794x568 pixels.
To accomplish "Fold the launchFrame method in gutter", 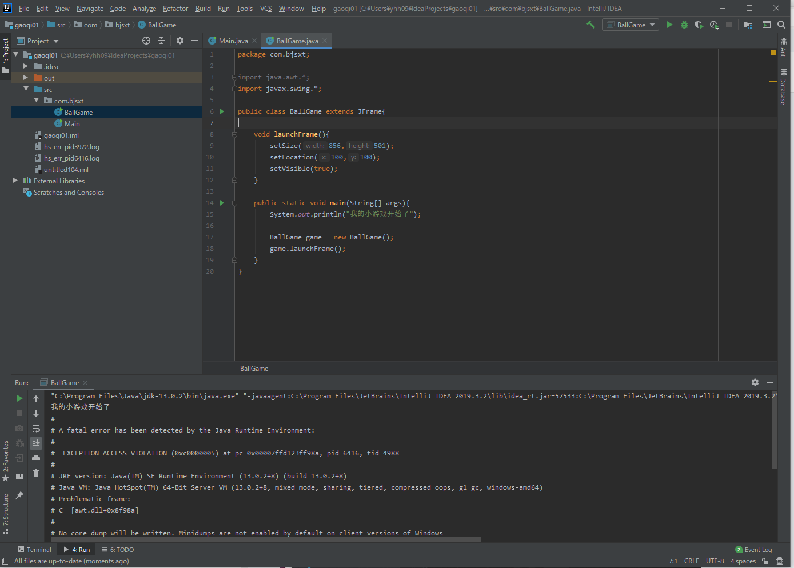I will [234, 134].
